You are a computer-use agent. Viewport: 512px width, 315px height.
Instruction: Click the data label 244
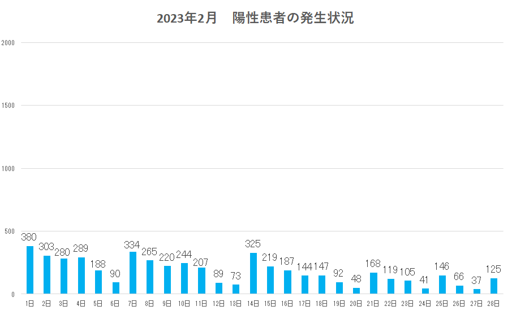click(184, 254)
